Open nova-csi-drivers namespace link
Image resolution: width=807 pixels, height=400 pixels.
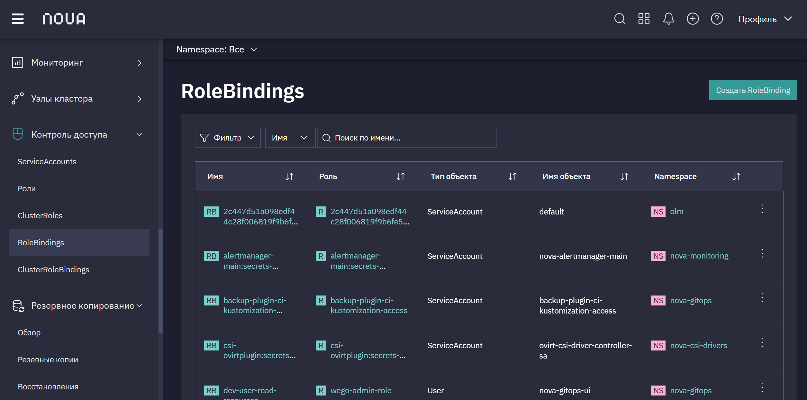tap(699, 345)
